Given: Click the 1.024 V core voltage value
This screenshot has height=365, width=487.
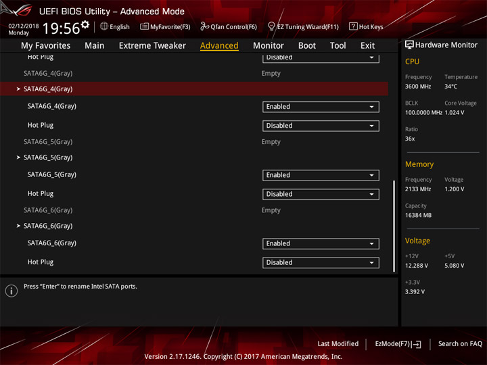Looking at the screenshot, I should pyautogui.click(x=455, y=112).
